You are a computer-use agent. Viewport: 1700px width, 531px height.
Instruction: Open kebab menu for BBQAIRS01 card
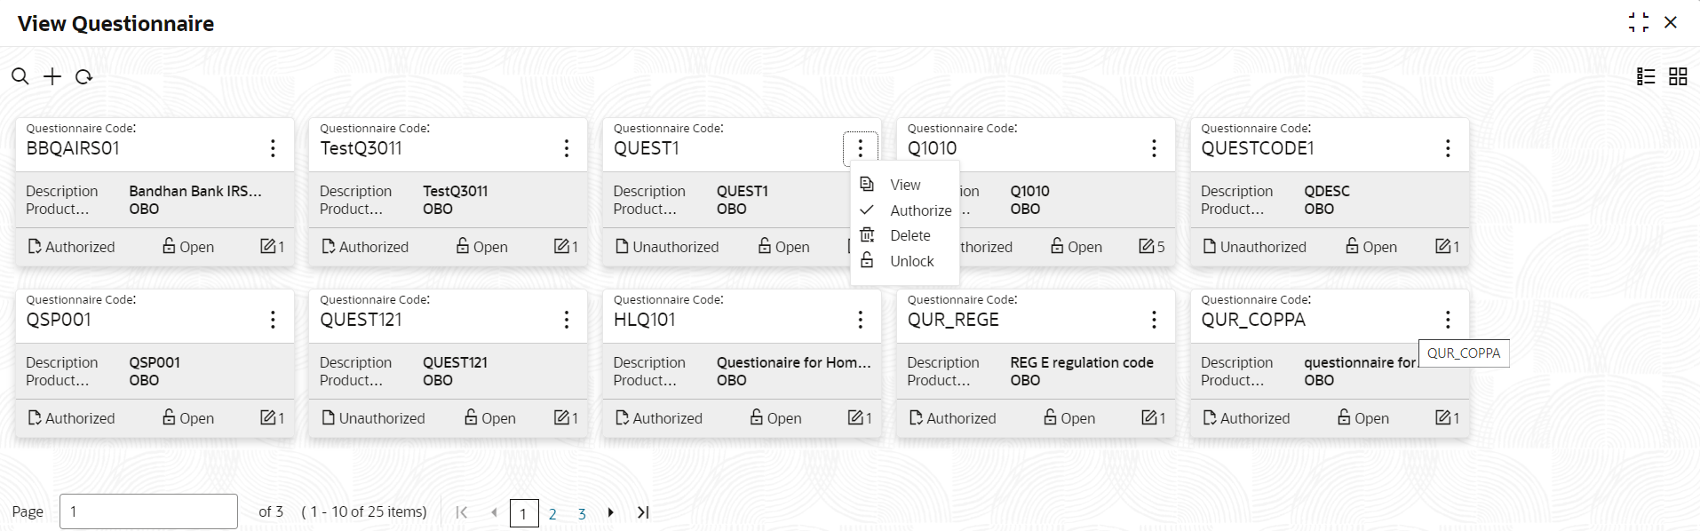[x=273, y=148]
